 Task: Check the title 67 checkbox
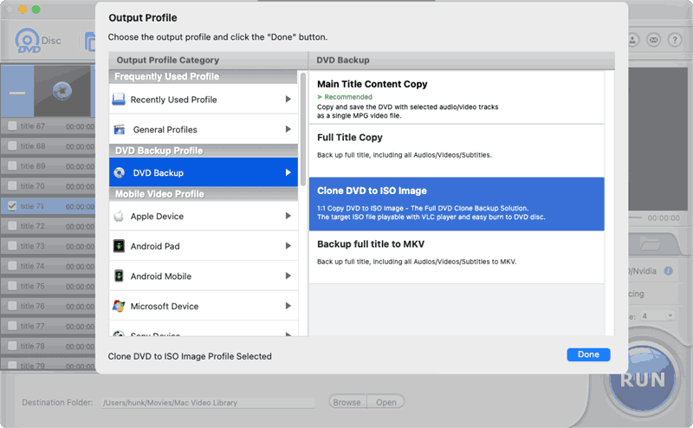tap(12, 126)
